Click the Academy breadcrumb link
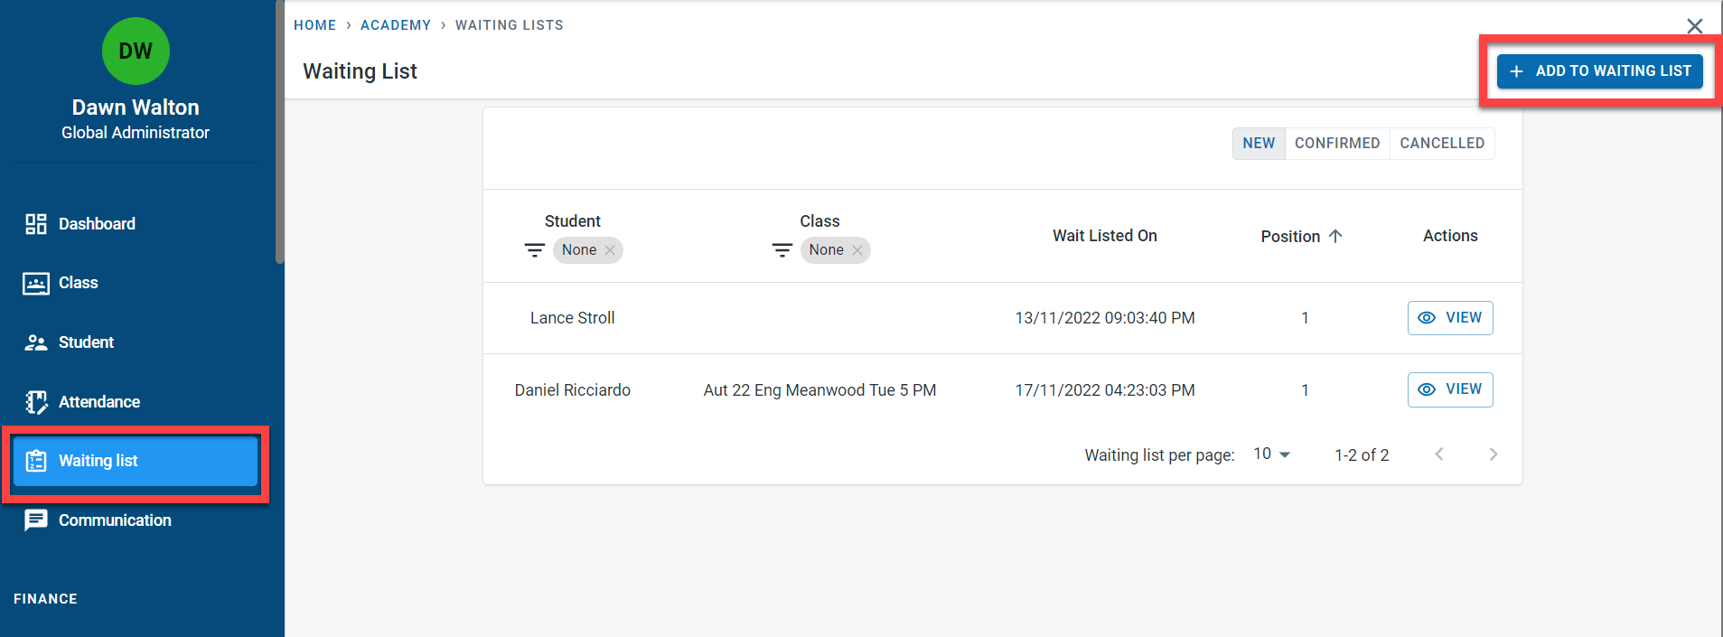Image resolution: width=1723 pixels, height=637 pixels. pyautogui.click(x=396, y=25)
